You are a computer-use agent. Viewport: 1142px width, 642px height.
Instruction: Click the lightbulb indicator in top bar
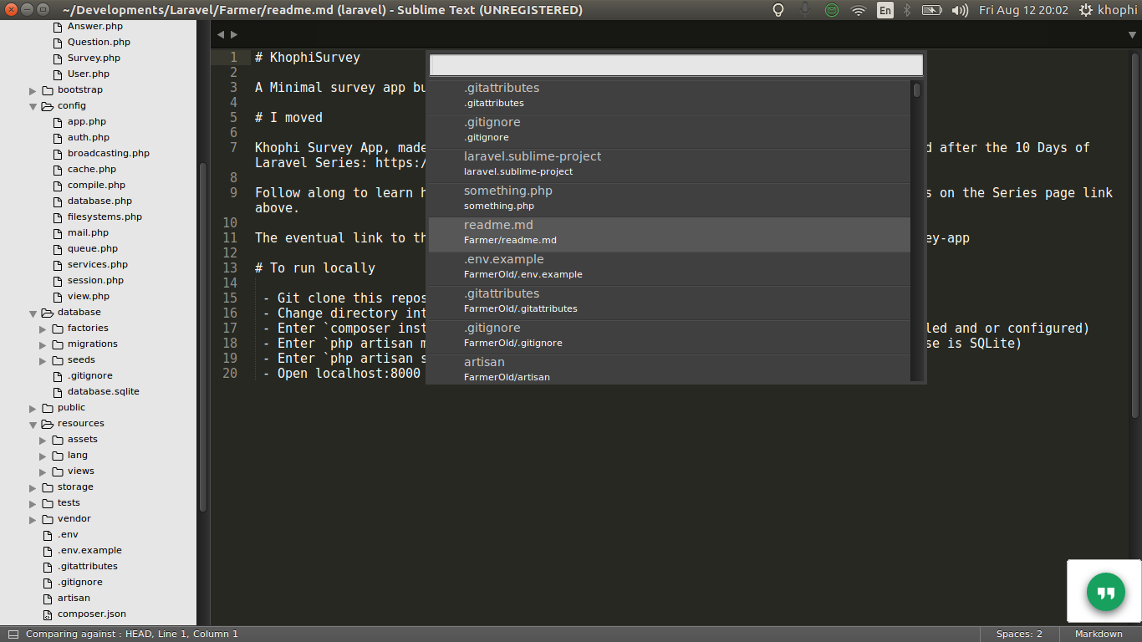[778, 10]
